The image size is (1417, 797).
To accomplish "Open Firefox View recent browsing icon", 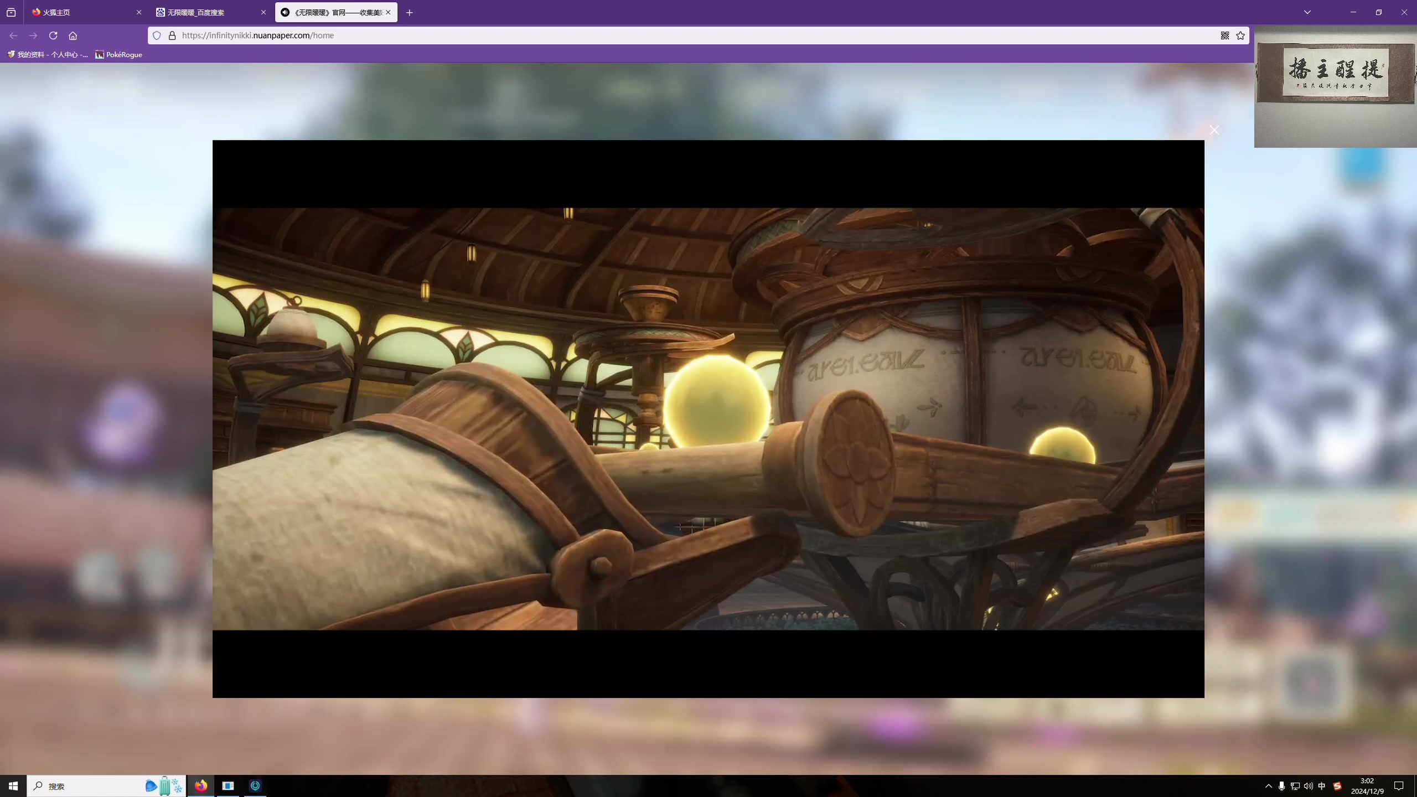I will (x=11, y=12).
